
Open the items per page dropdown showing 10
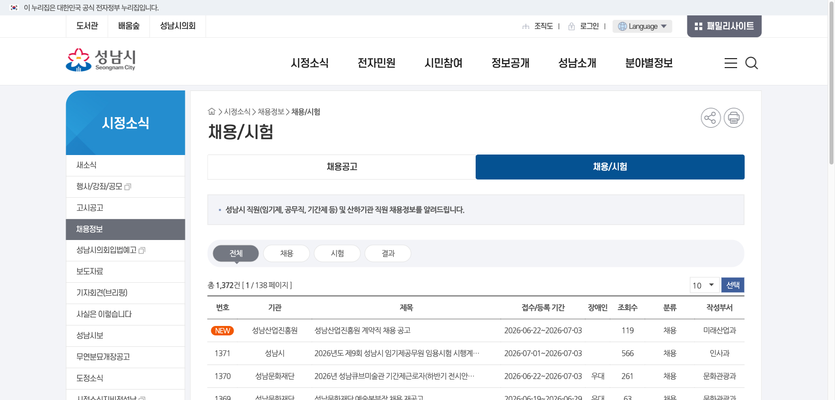point(704,285)
